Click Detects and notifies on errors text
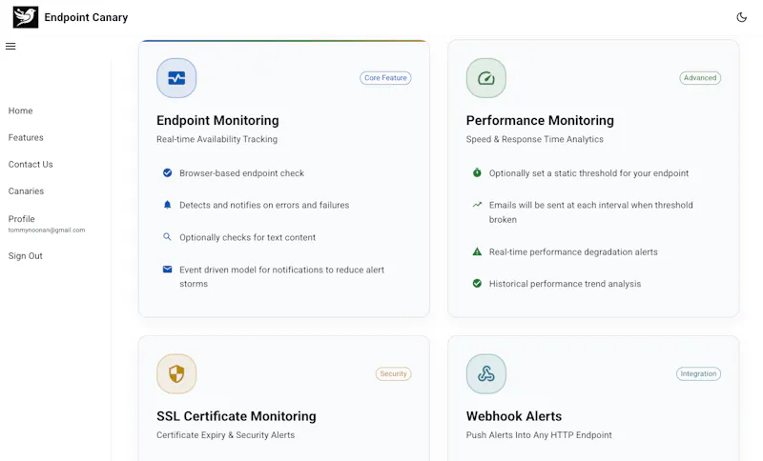This screenshot has height=461, width=763. tap(264, 205)
